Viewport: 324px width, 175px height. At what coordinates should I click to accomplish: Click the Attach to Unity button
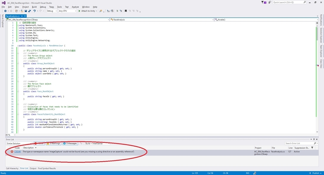click(x=87, y=11)
